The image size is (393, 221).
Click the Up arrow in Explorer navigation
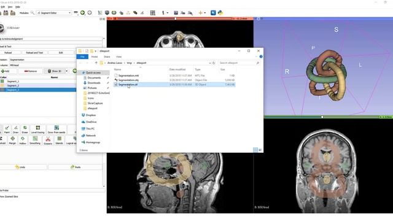pyautogui.click(x=96, y=63)
